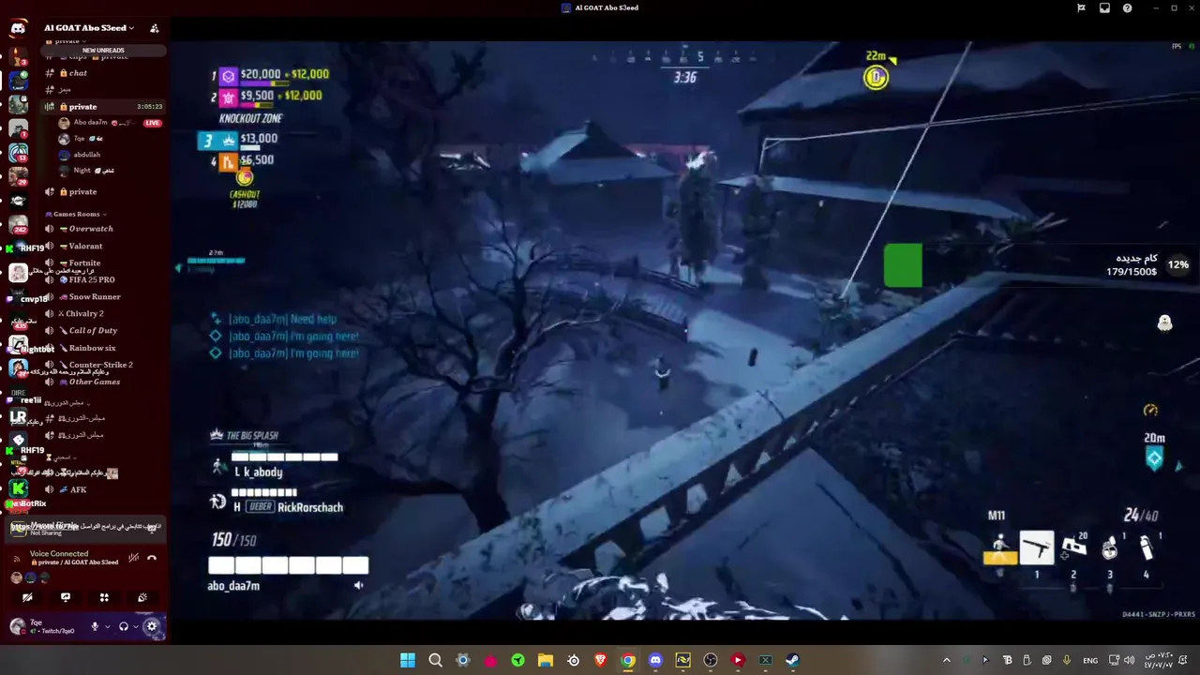Screen dimensions: 1200x675
Task: Open Discord user settings gear
Action: 152,626
